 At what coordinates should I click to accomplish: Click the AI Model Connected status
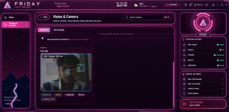219,55
